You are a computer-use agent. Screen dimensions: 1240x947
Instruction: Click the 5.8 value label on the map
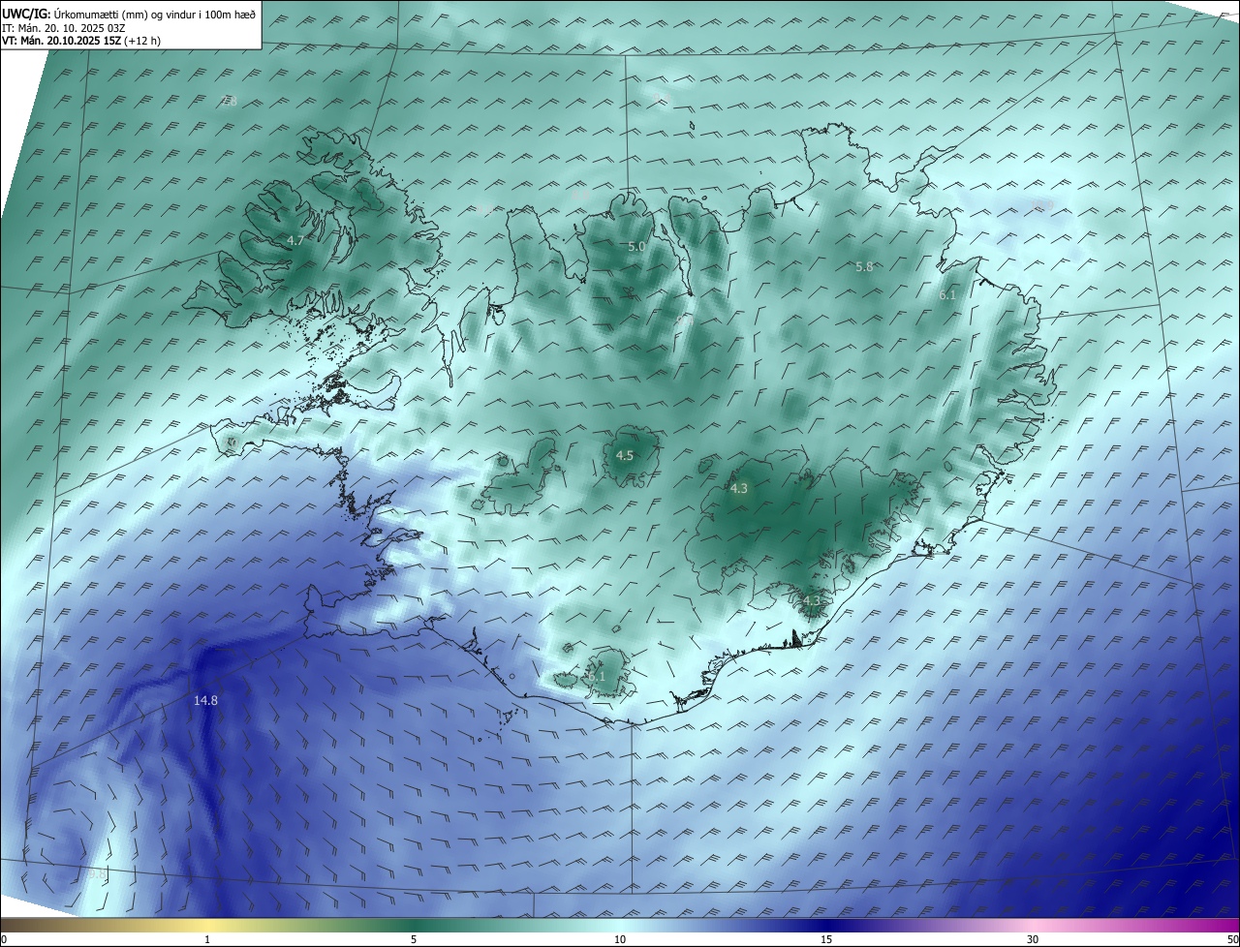tap(865, 266)
